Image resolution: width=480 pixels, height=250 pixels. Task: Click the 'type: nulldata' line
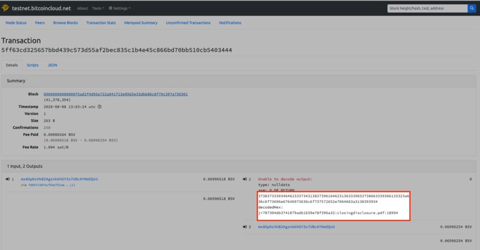click(274, 185)
